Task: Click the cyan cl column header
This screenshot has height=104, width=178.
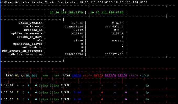Action: click(28, 75)
